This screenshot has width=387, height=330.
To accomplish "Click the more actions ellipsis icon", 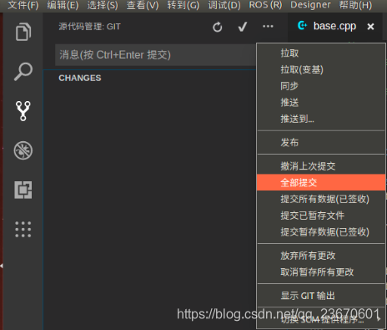I will coord(268,27).
